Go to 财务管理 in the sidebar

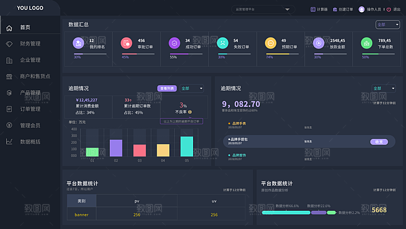30,44
